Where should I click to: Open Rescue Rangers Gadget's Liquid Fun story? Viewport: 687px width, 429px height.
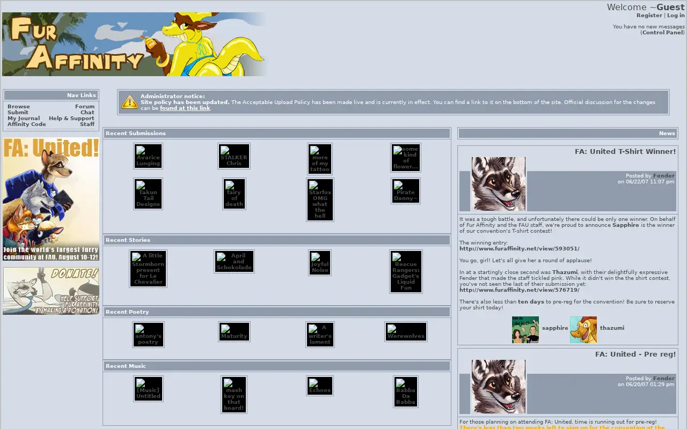point(406,272)
